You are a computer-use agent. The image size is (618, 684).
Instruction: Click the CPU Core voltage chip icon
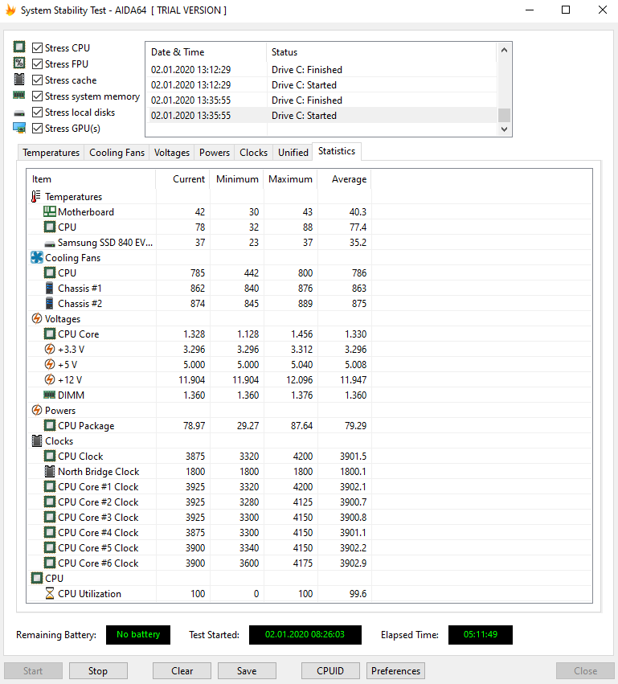(x=50, y=334)
